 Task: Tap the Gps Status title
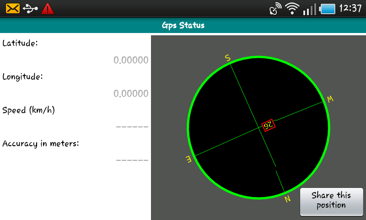pos(183,26)
